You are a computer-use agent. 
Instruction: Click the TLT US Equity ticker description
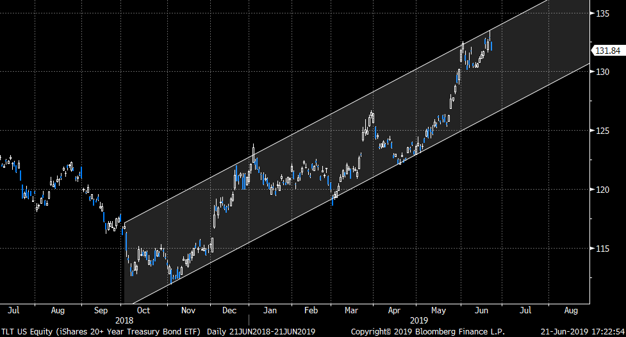[x=101, y=332]
